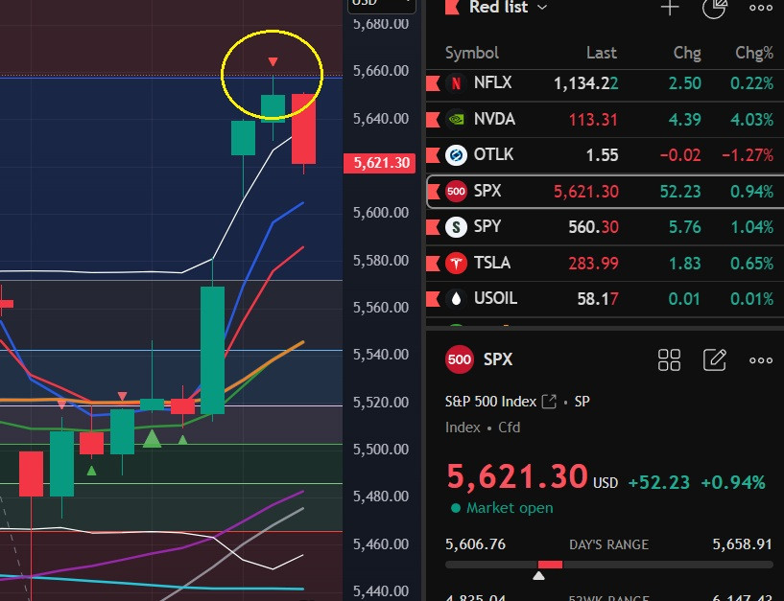Click the add note edit icon for SPX

(715, 359)
